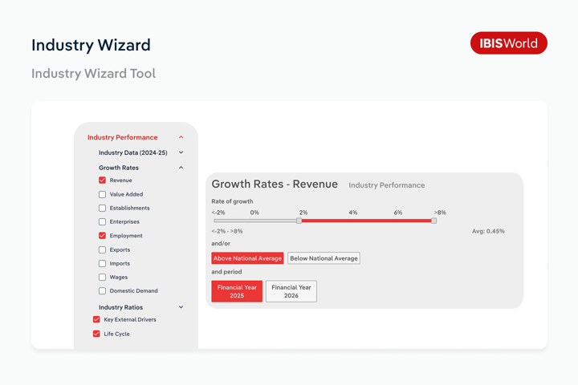The width and height of the screenshot is (578, 385).
Task: Expand the Industry Ratios chevron
Action: pos(181,307)
